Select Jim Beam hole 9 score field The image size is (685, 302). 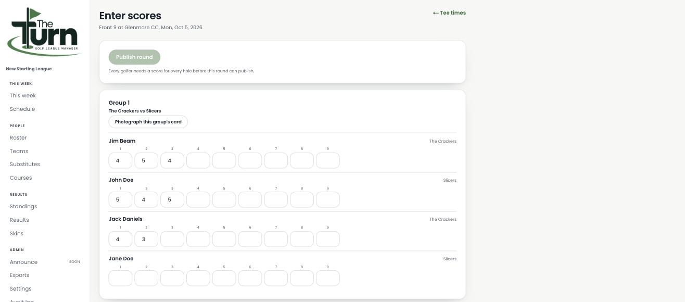[x=328, y=160]
